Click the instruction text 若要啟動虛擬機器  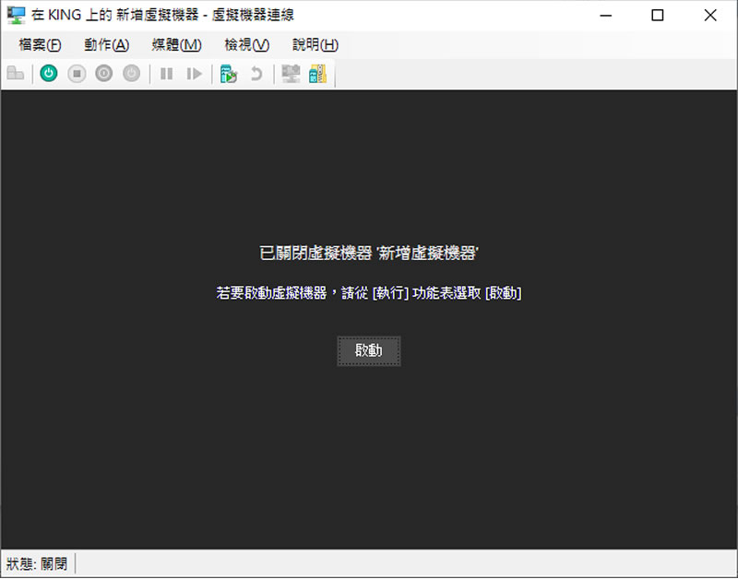[271, 293]
